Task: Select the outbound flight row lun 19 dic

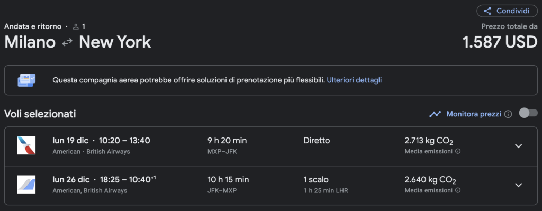Action: pyautogui.click(x=270, y=146)
